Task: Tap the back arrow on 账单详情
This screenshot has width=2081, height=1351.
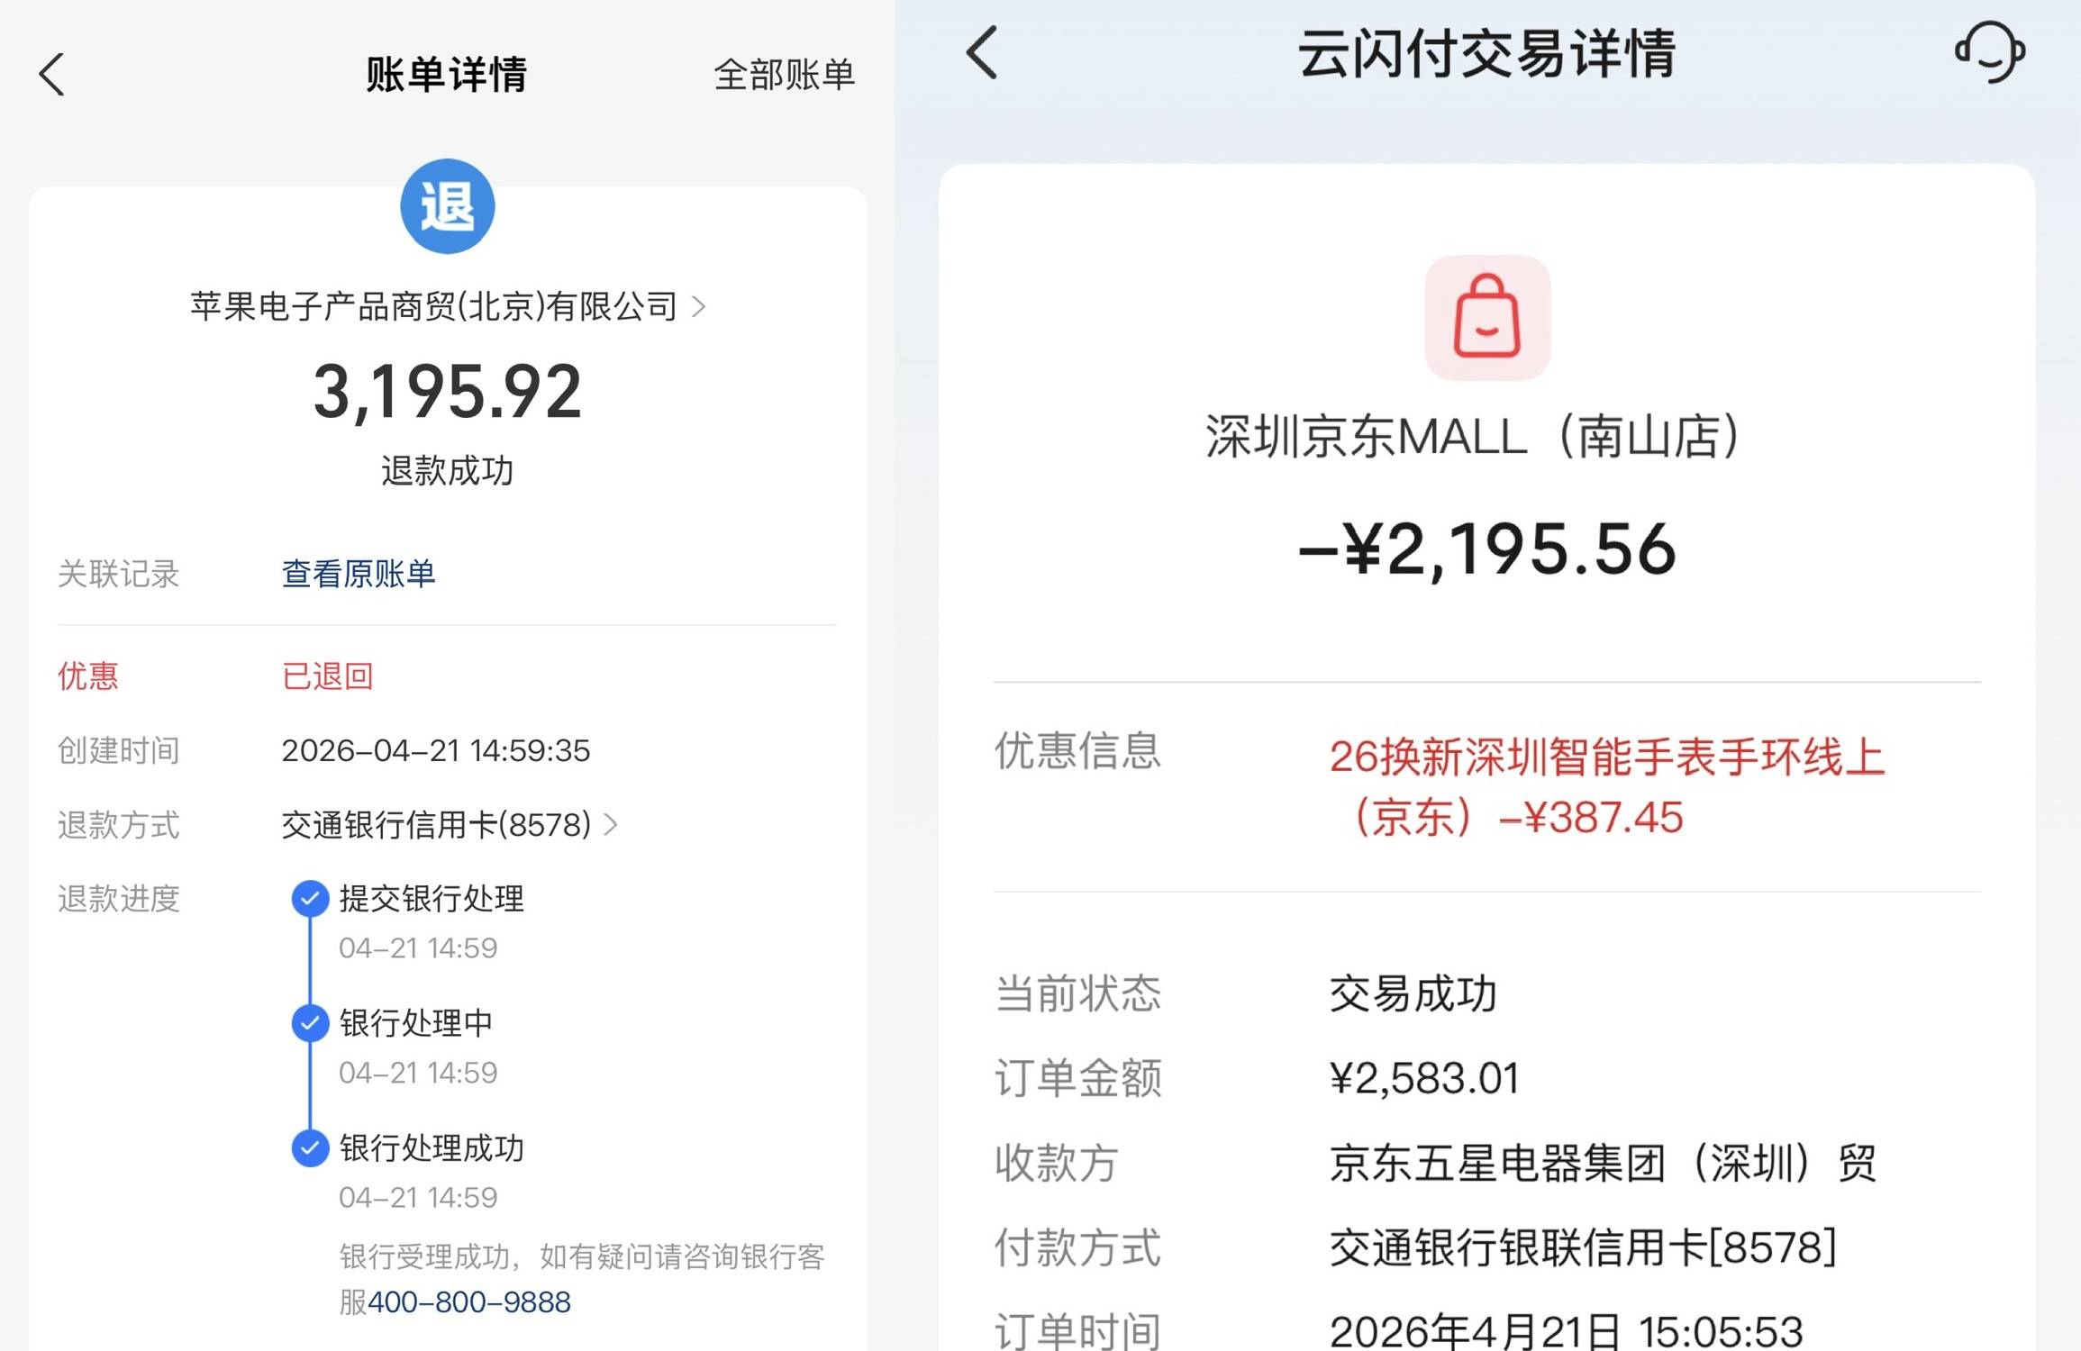Action: click(x=52, y=74)
